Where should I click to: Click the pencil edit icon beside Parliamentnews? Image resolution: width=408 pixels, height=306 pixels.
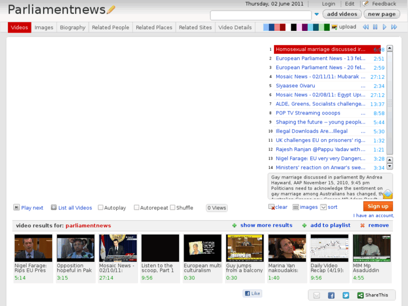point(111,10)
